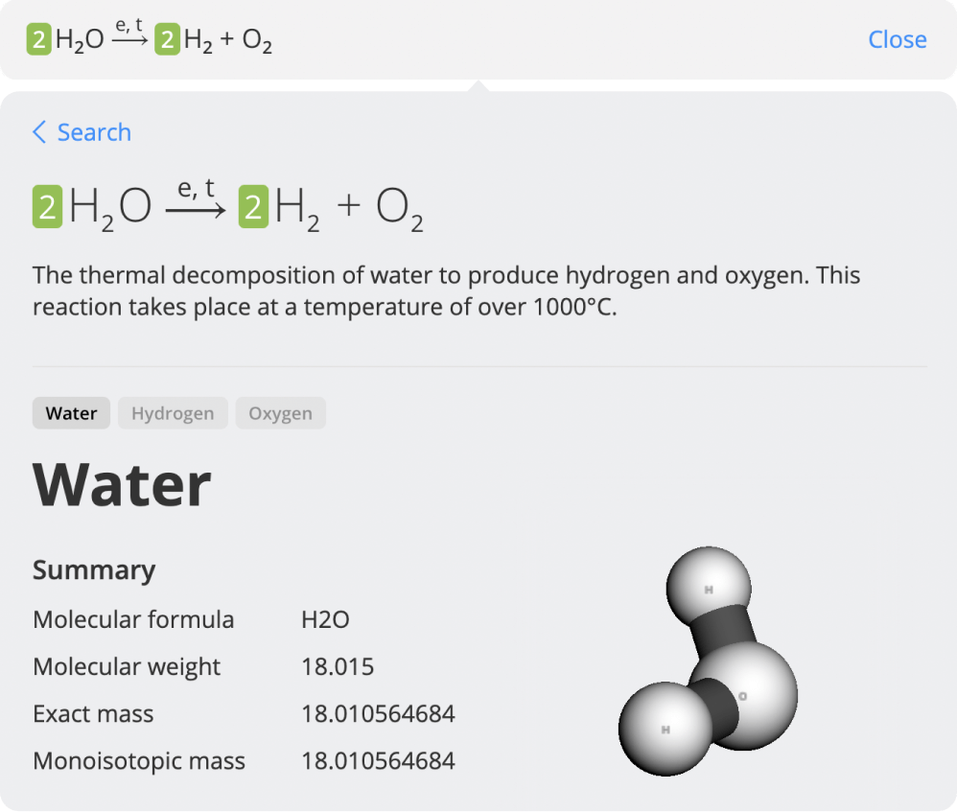Click the Molecular formula value H2O
The height and width of the screenshot is (812, 957).
point(325,619)
